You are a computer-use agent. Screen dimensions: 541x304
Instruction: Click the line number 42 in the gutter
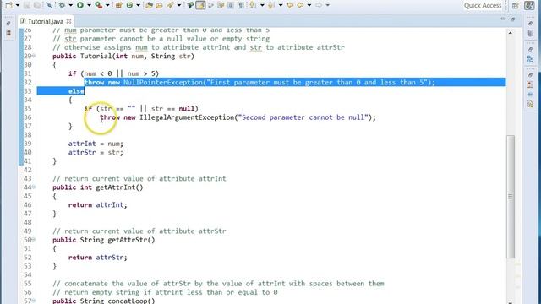point(28,170)
